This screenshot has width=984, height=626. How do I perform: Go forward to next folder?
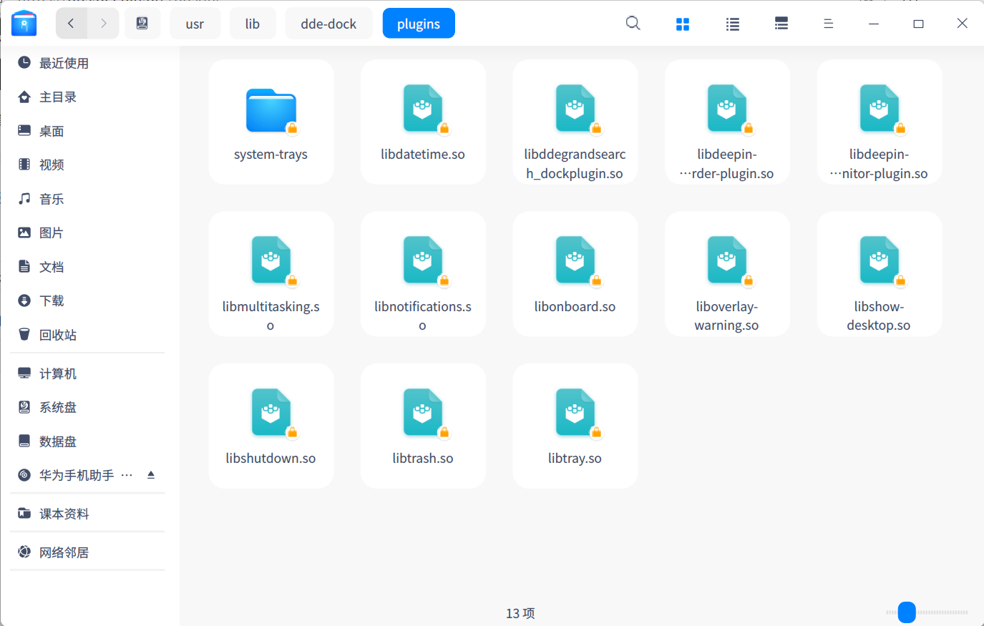click(104, 24)
